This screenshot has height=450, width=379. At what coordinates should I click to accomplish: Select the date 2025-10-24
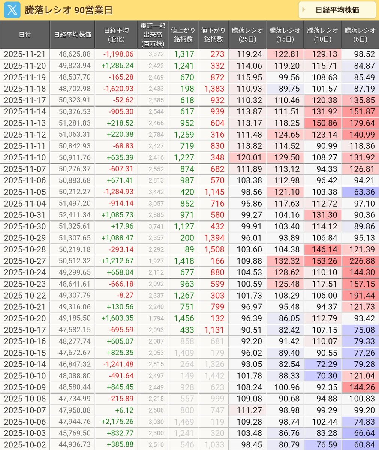coord(25,272)
